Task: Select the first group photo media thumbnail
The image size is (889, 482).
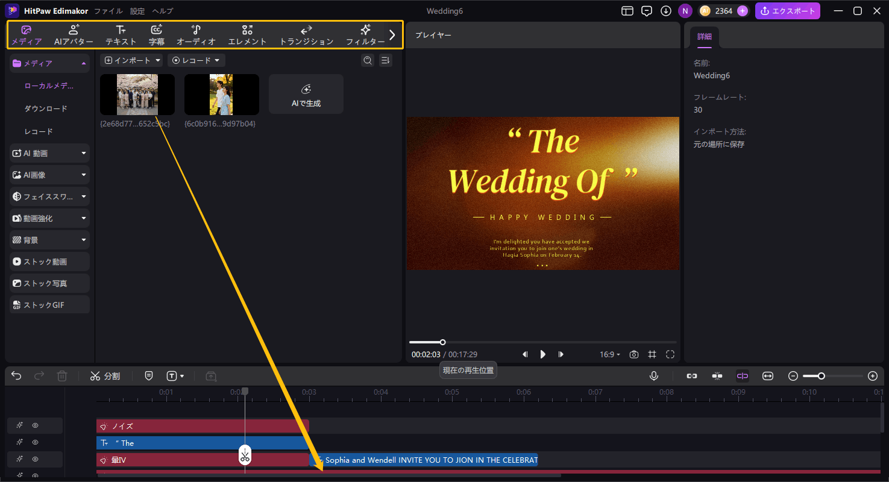Action: click(137, 95)
